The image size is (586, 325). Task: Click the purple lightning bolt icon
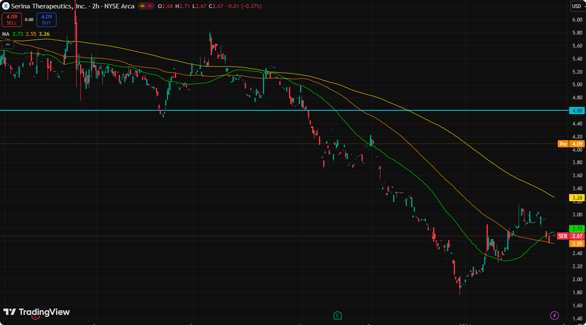554,315
